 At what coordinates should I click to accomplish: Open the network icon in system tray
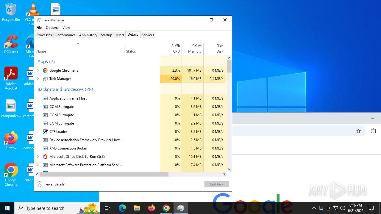(335, 208)
